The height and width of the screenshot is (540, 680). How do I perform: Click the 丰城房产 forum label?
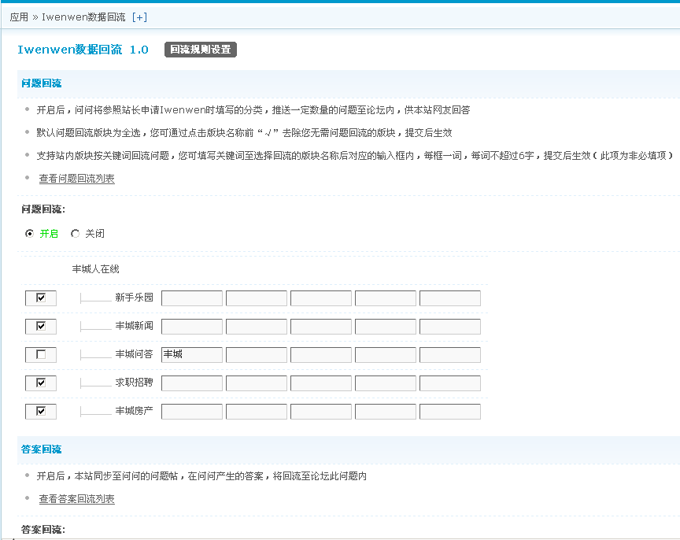pos(134,411)
